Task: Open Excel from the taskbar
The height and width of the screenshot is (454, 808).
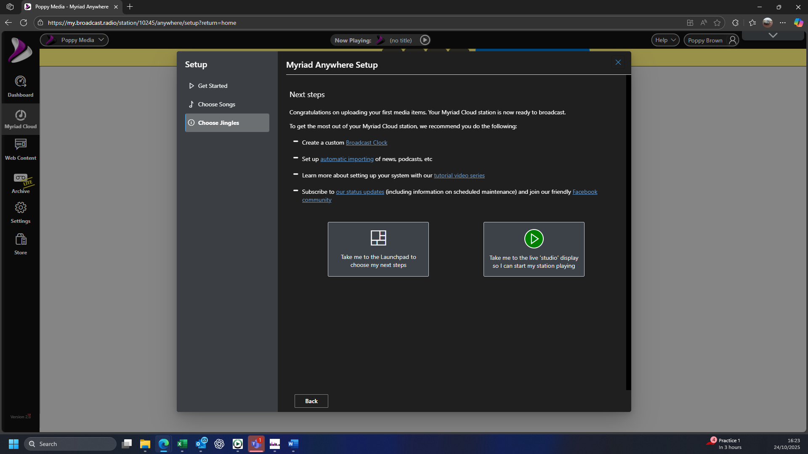Action: pyautogui.click(x=182, y=444)
